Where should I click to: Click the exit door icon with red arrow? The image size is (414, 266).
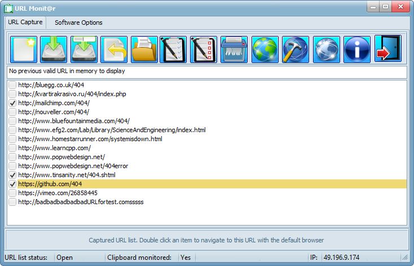click(x=388, y=49)
